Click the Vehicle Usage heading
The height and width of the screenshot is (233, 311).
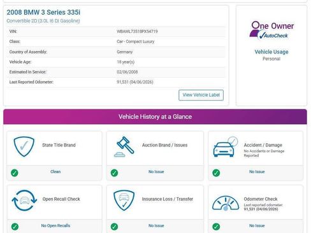pos(271,52)
